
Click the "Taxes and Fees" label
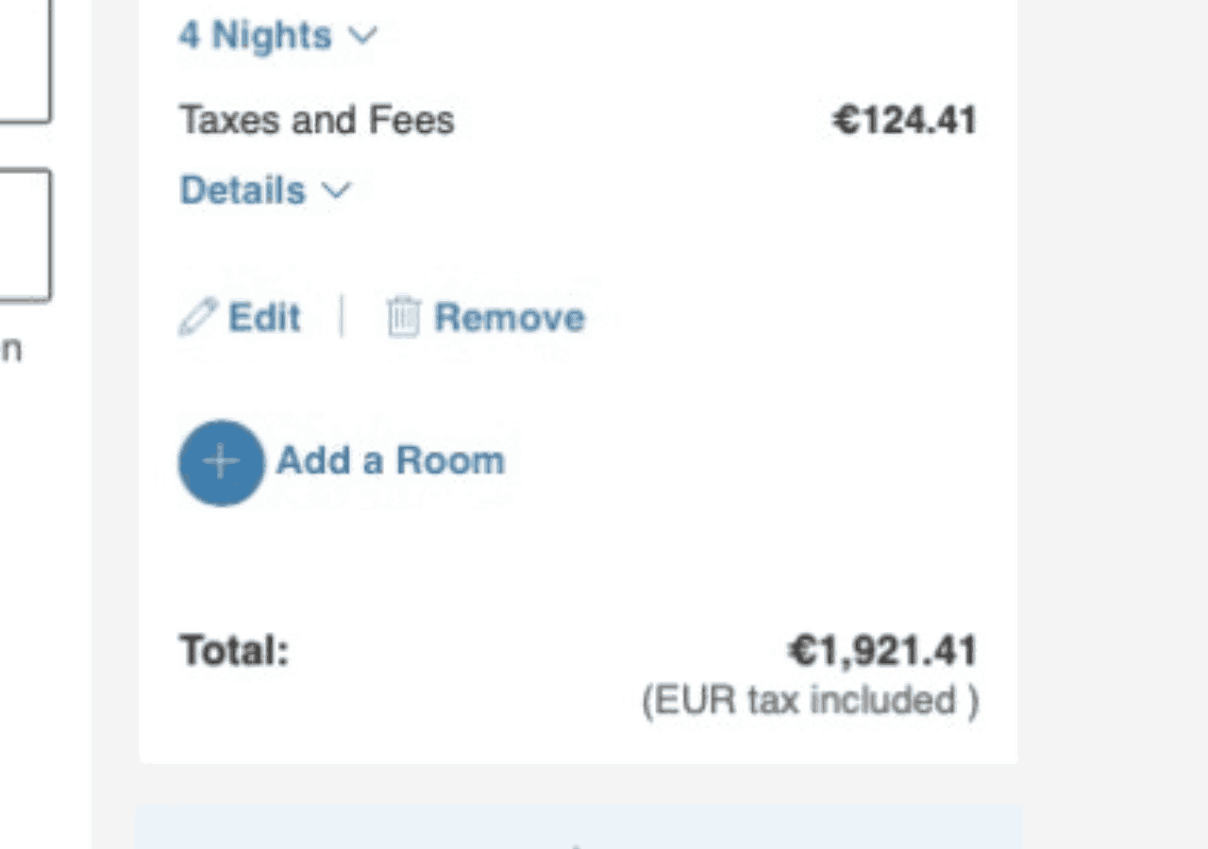tap(317, 121)
